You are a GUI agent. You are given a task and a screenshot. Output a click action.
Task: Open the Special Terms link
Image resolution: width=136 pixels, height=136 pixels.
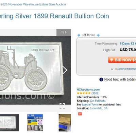90,104
